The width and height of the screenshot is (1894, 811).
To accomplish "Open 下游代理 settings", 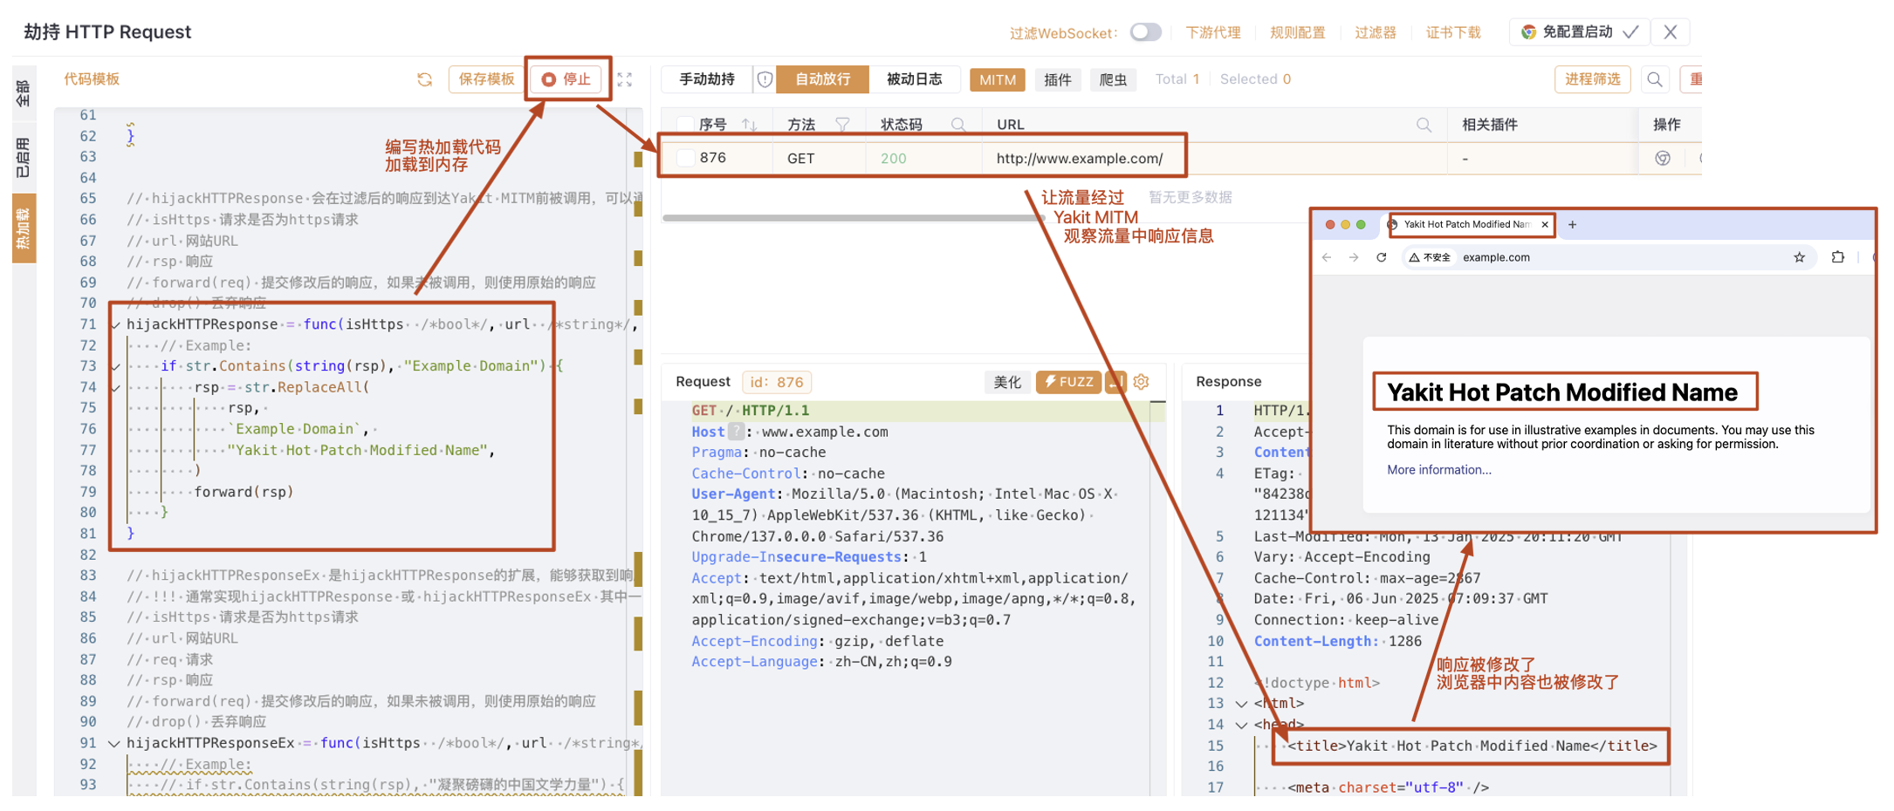I will coord(1213,32).
